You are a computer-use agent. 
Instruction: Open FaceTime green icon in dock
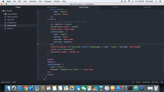coord(84,88)
